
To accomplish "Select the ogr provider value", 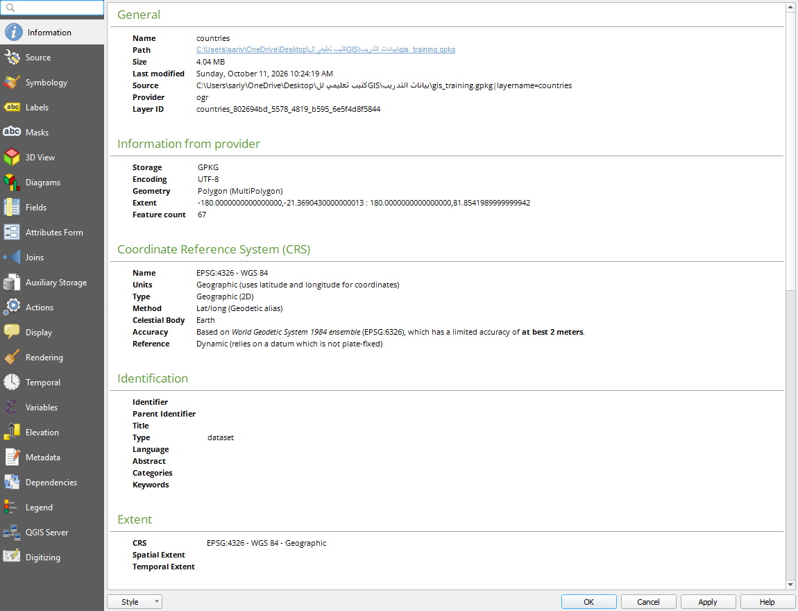I will coord(203,97).
